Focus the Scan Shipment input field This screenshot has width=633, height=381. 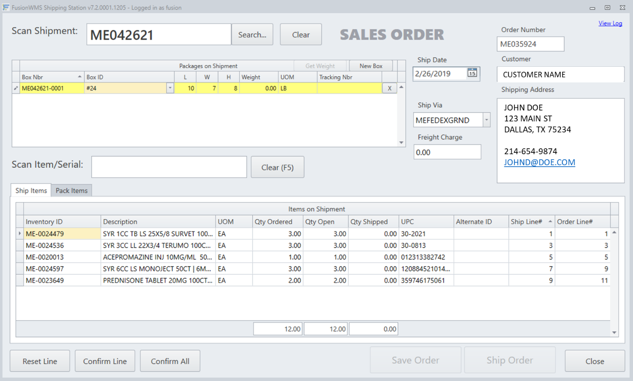pyautogui.click(x=159, y=34)
